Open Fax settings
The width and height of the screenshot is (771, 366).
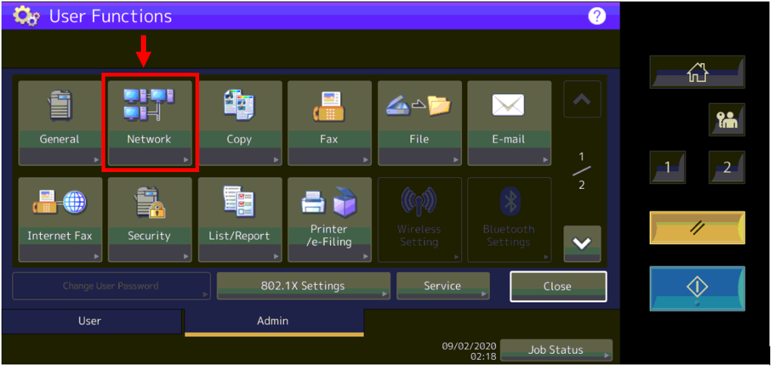(329, 122)
